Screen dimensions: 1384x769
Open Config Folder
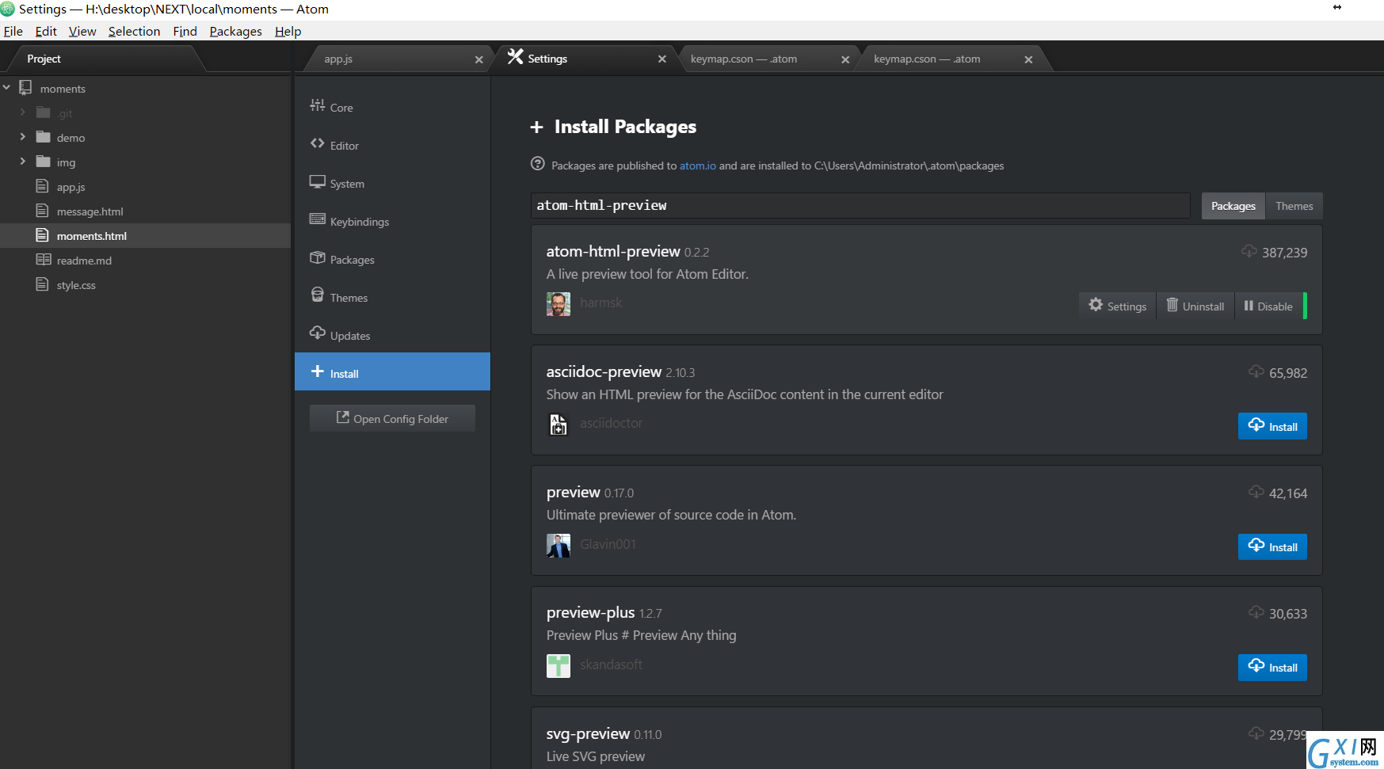[392, 418]
